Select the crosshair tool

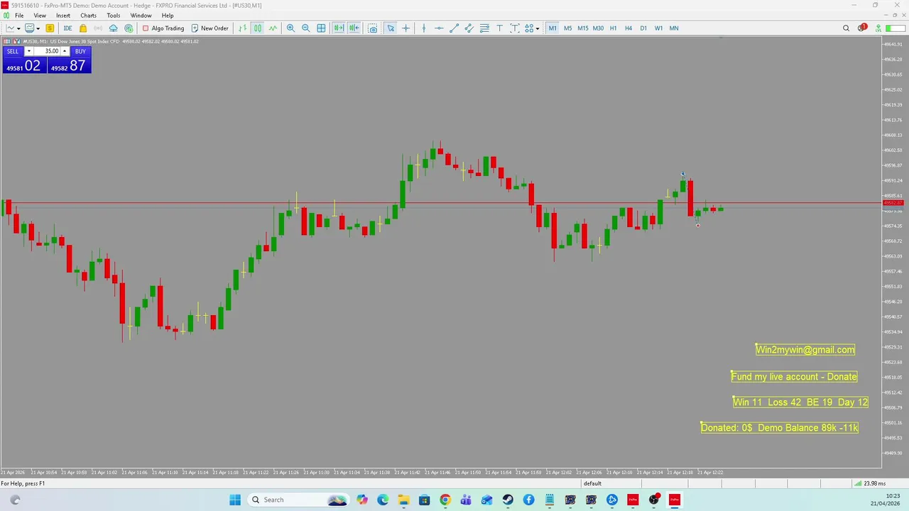[405, 28]
